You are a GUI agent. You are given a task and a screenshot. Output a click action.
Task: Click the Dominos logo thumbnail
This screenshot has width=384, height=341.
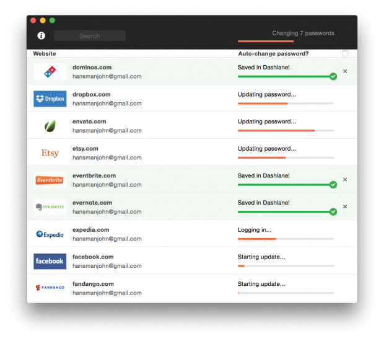(x=50, y=72)
